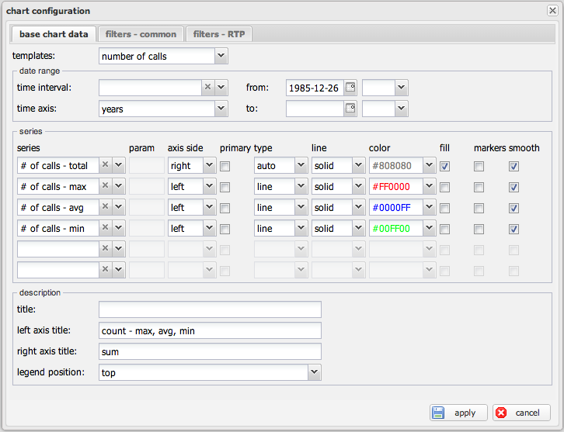Open the 'from' date calendar picker

pos(350,88)
